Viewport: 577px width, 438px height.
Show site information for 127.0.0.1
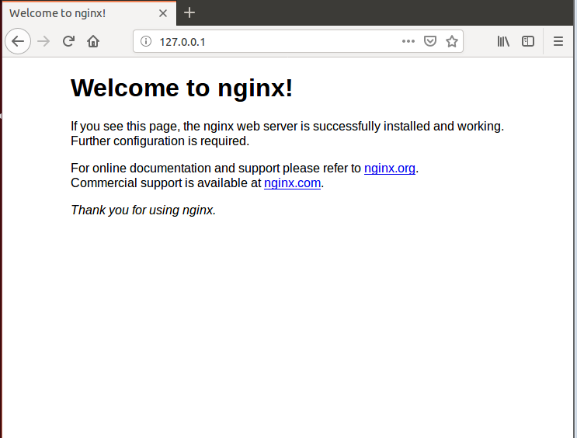tap(146, 41)
